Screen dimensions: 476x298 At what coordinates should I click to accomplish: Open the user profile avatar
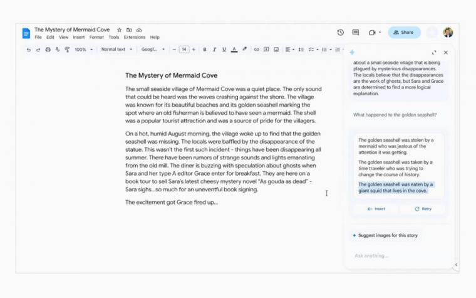click(448, 32)
